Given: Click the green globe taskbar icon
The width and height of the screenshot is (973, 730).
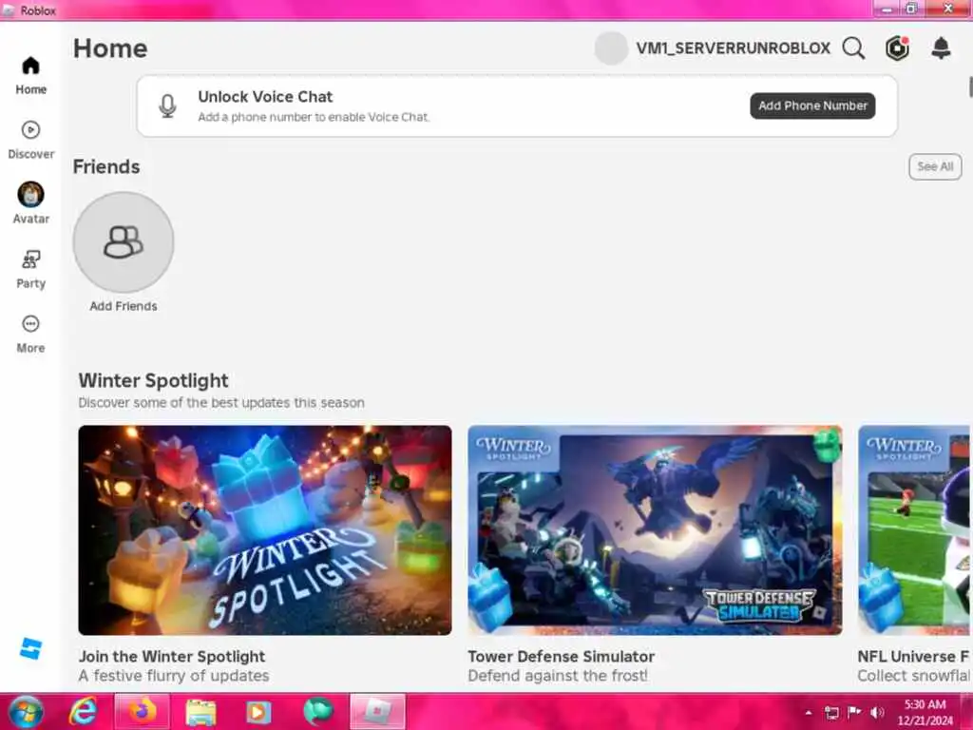Looking at the screenshot, I should pyautogui.click(x=317, y=711).
